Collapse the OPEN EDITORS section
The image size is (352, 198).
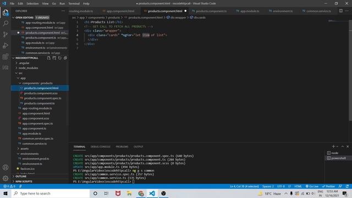24,18
